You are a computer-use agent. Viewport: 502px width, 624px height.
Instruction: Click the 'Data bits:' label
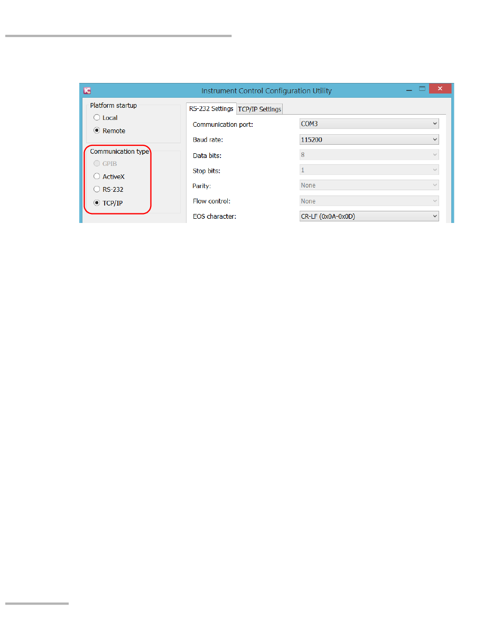coord(207,155)
